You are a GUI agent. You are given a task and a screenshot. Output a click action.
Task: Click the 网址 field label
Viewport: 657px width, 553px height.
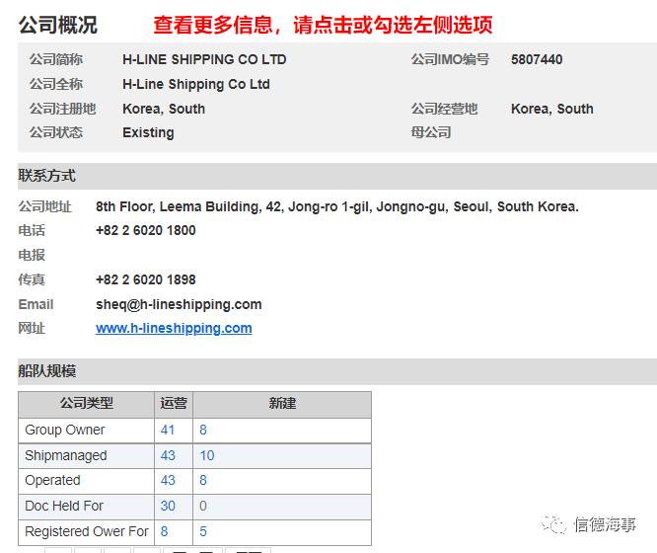click(32, 328)
